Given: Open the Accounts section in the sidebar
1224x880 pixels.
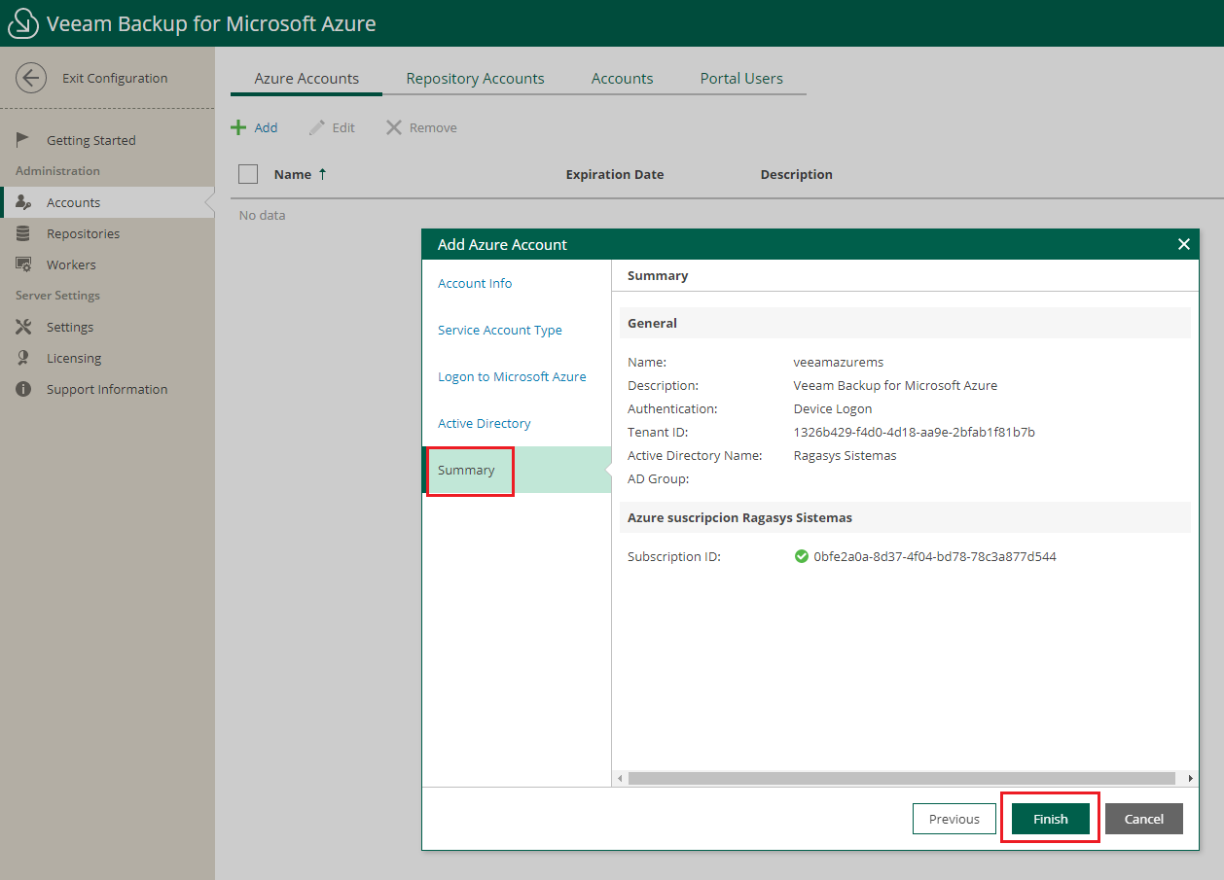Looking at the screenshot, I should click(x=72, y=201).
